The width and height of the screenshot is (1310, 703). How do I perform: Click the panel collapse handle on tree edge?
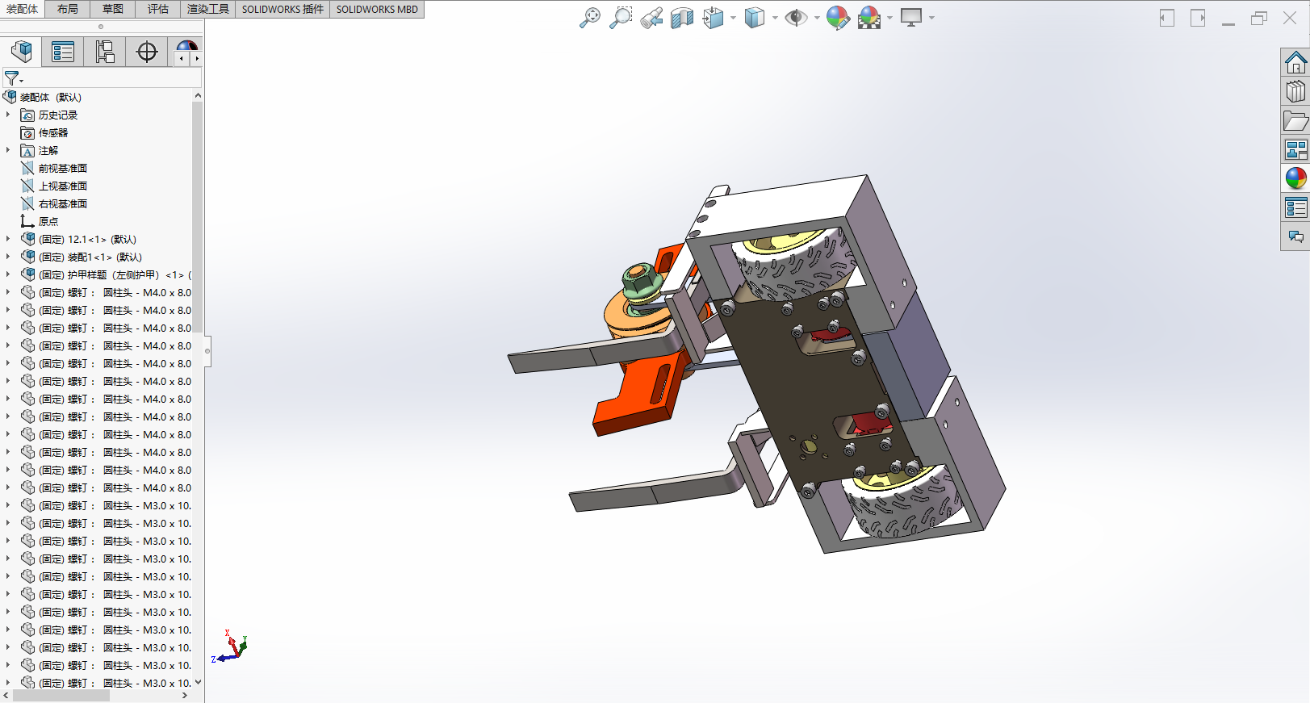[207, 351]
